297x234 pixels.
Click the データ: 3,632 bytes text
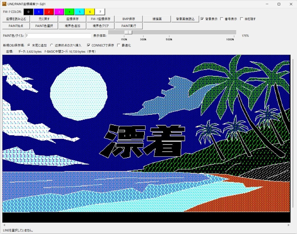click(30, 52)
